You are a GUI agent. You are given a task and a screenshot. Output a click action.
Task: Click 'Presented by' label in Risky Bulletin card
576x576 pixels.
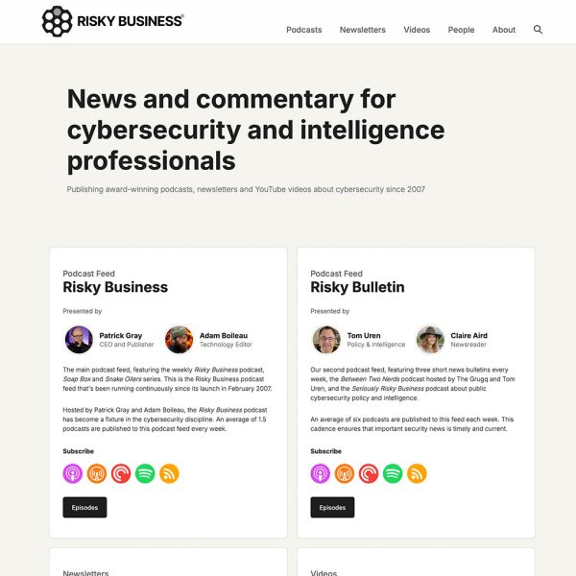tap(330, 311)
